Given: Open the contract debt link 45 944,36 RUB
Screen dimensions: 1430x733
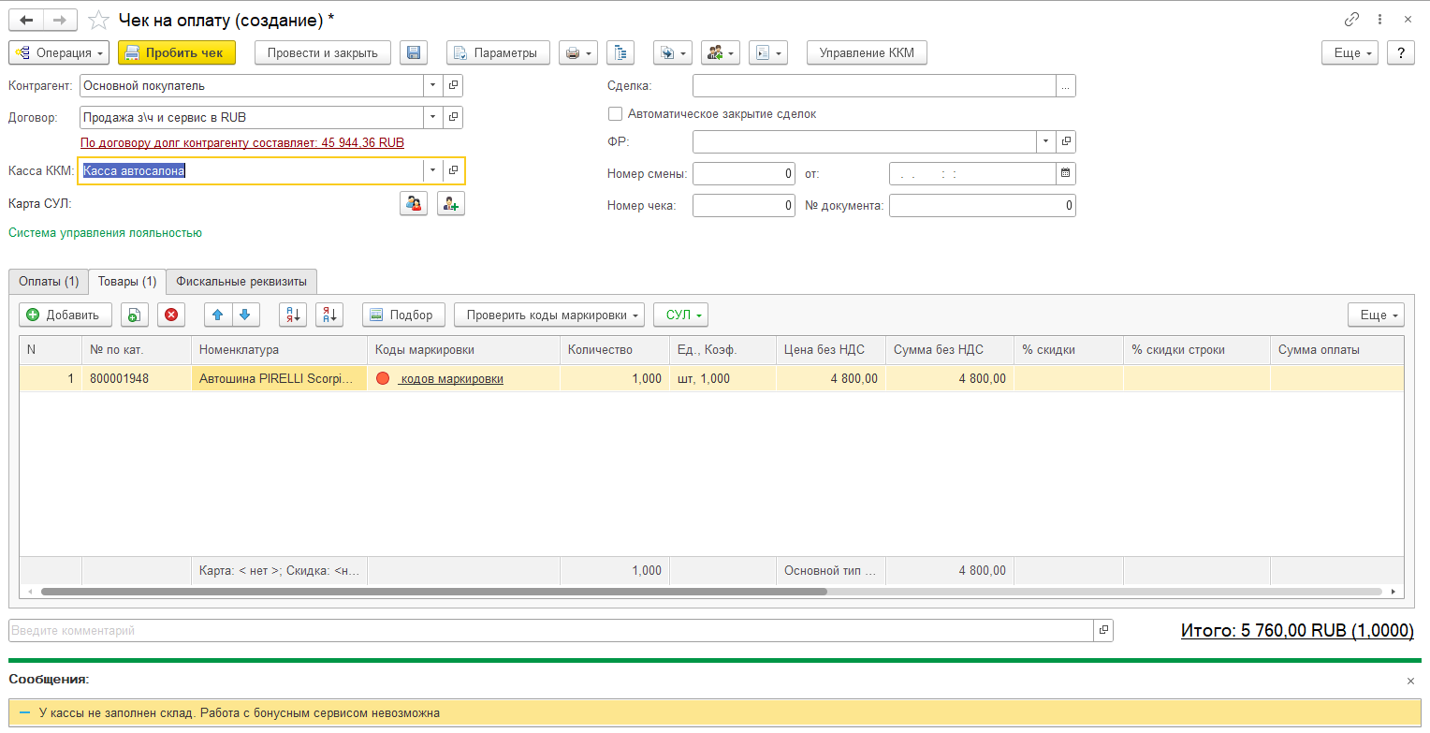Looking at the screenshot, I should click(x=242, y=143).
